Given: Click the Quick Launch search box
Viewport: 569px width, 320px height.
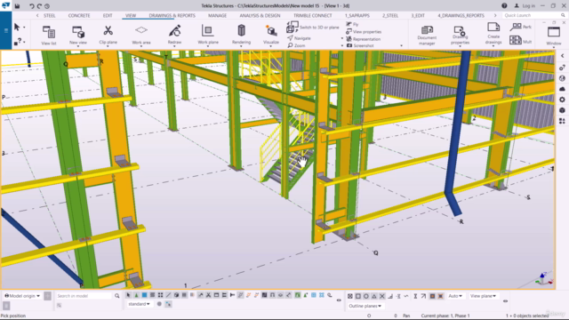Looking at the screenshot, I should pyautogui.click(x=534, y=15).
